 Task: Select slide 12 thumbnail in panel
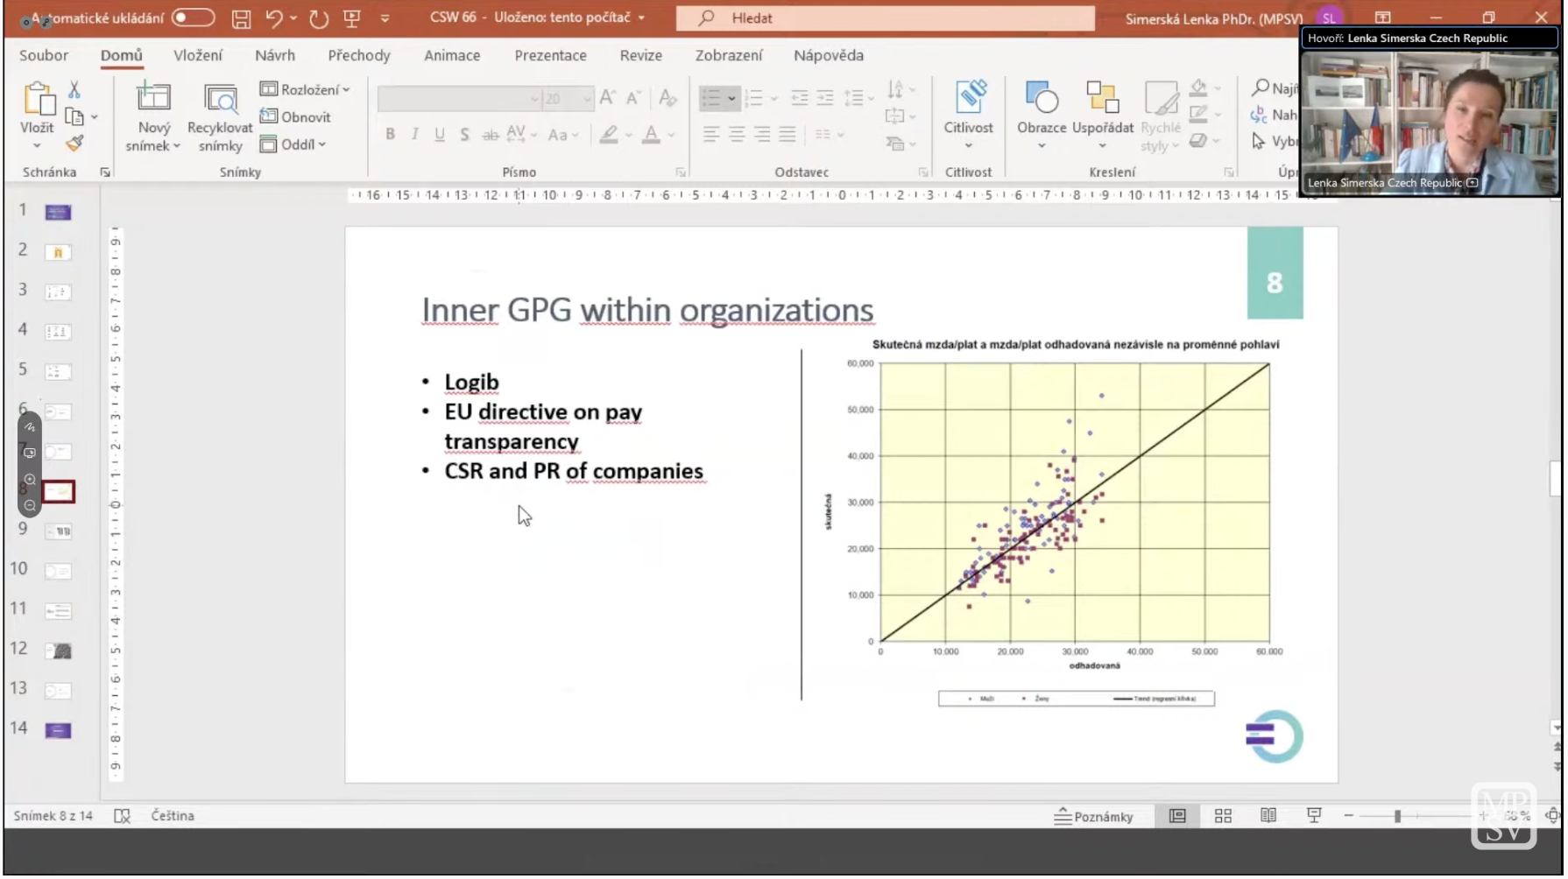[58, 651]
